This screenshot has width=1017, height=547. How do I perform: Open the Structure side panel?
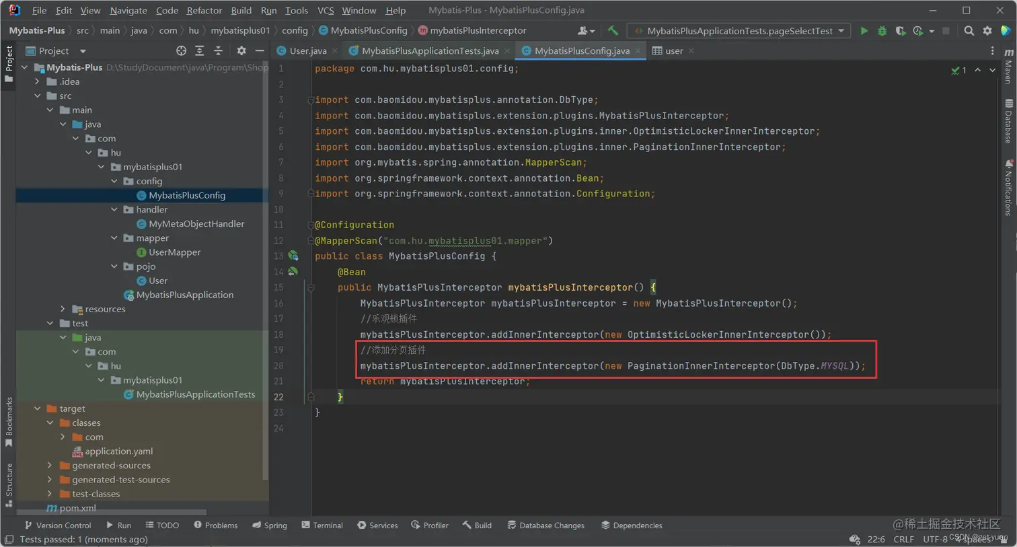pyautogui.click(x=9, y=484)
